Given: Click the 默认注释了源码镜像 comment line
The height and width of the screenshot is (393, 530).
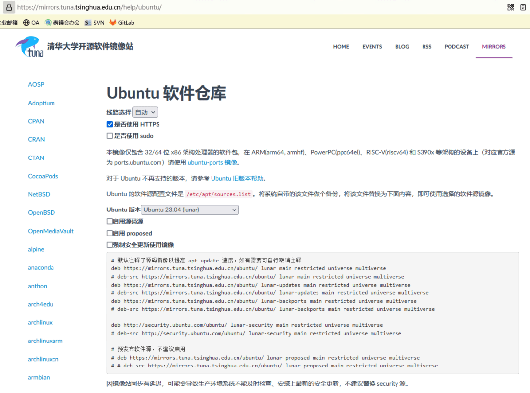Looking at the screenshot, I should click(206, 260).
